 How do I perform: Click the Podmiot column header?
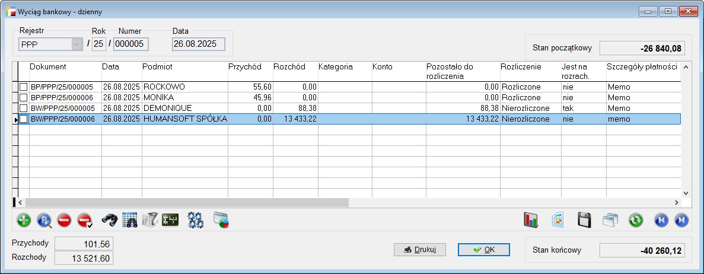click(184, 67)
